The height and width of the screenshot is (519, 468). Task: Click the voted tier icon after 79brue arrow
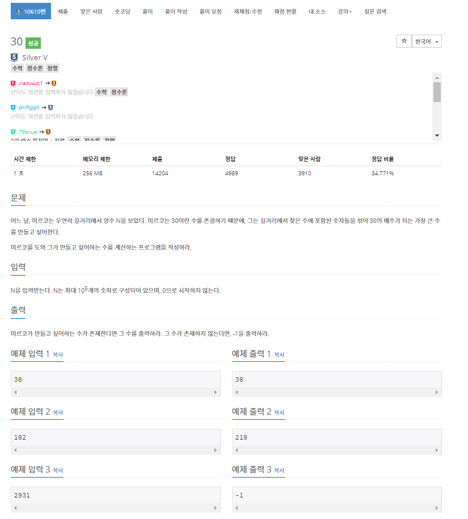coord(48,132)
